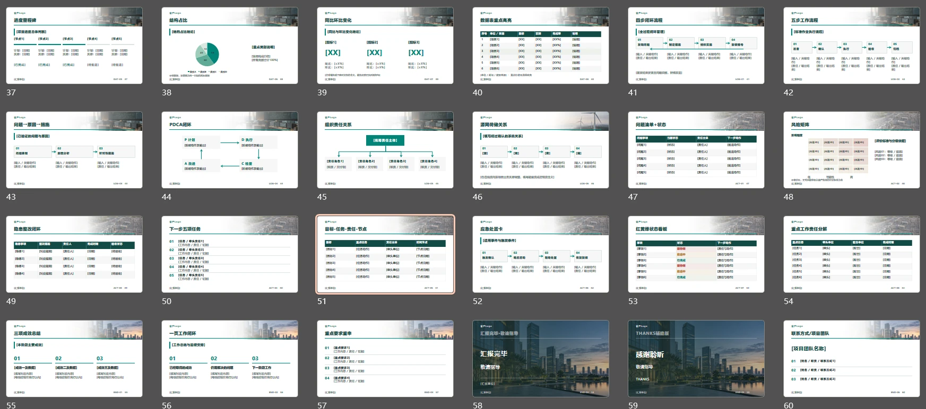Select slide 56 一页工作闭环
926x409 pixels.
point(230,359)
